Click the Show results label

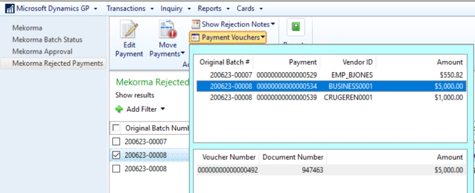click(x=135, y=95)
